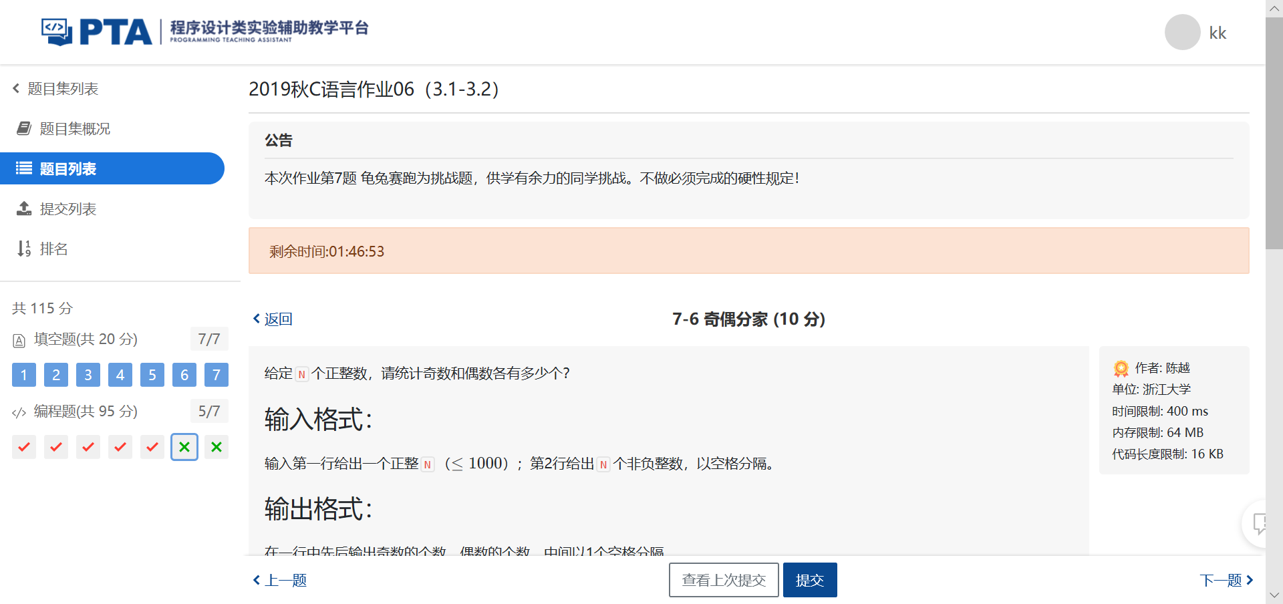Open fill-in-blank question 5

(152, 375)
